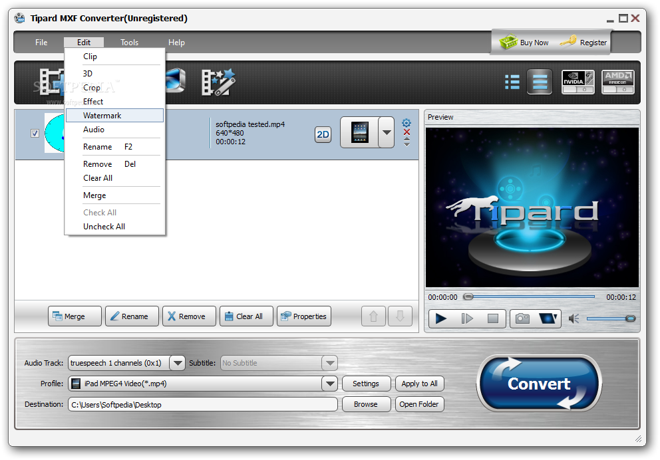Image resolution: width=660 pixels, height=460 pixels.
Task: Click the Tipard preview video area
Action: tap(532, 207)
